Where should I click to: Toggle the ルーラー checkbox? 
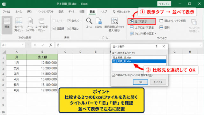click(54, 21)
